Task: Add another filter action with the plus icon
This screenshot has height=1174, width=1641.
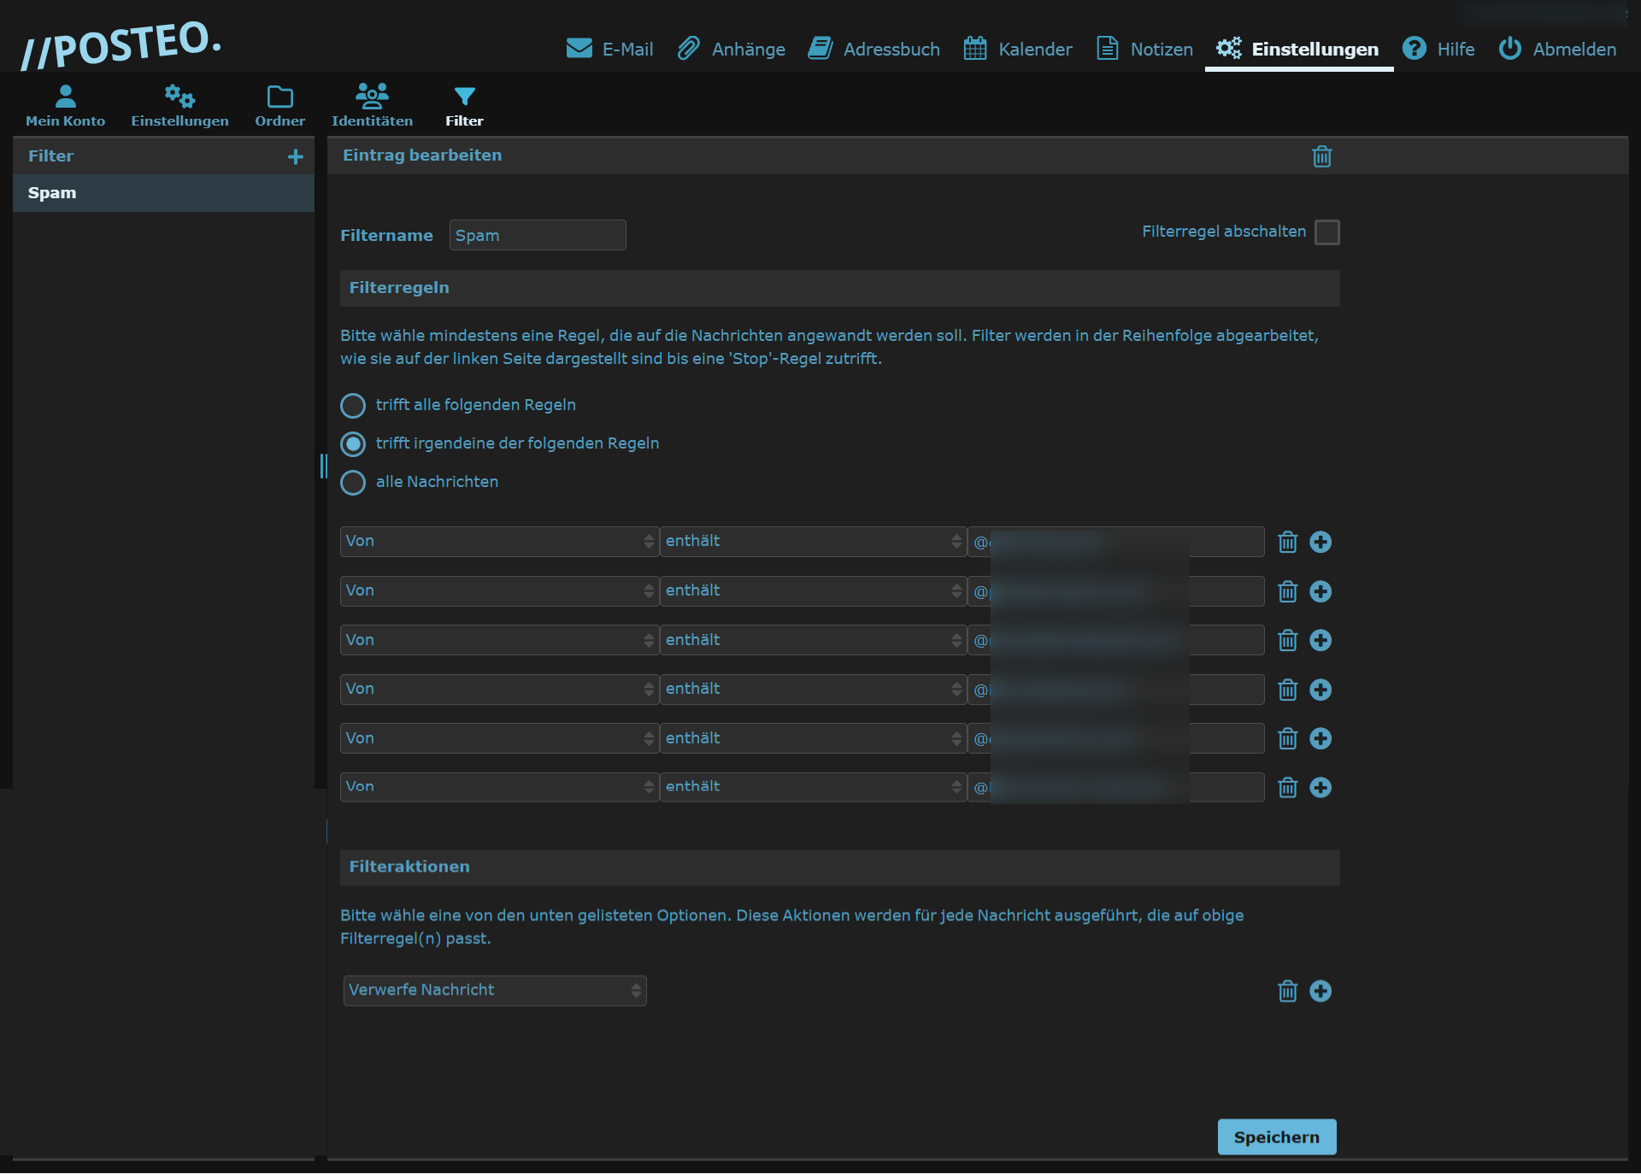Action: click(x=1320, y=991)
